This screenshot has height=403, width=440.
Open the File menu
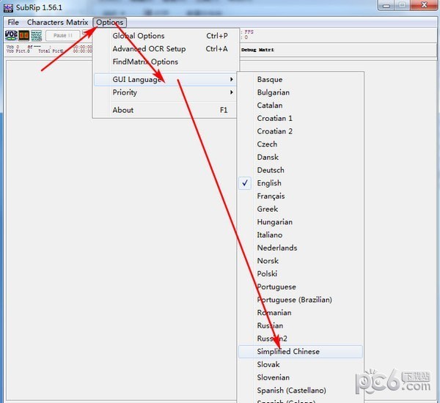tap(13, 22)
